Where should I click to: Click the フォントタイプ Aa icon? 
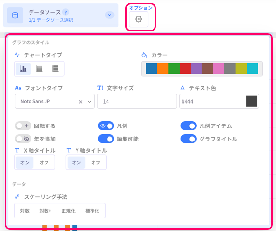pos(18,88)
